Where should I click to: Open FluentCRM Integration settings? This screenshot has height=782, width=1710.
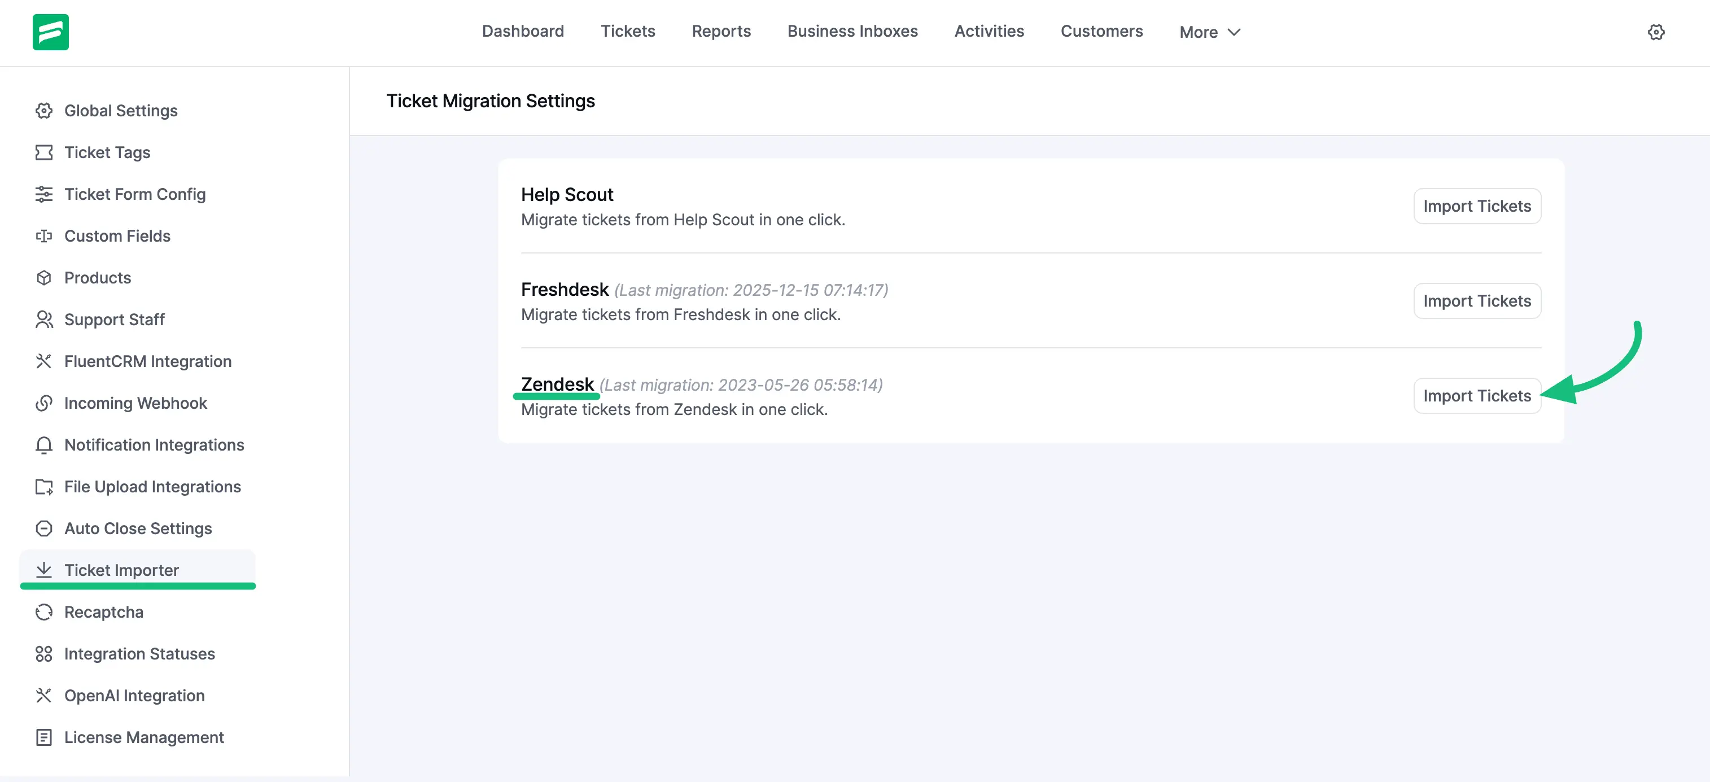click(x=147, y=361)
